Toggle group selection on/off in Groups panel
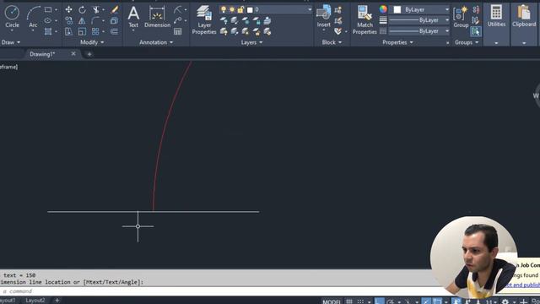The image size is (540, 304). (x=476, y=32)
